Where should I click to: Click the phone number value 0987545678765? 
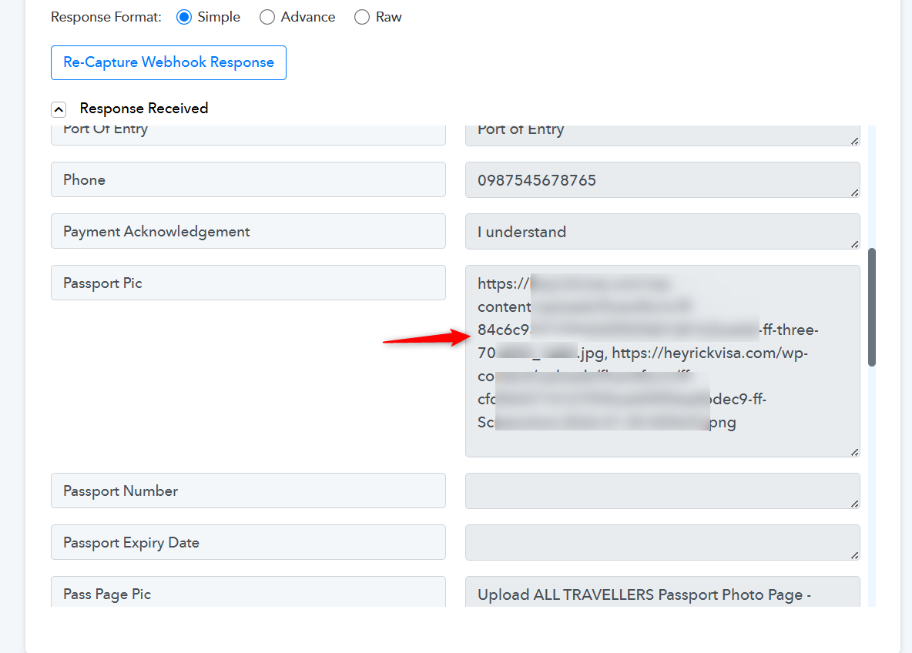[x=662, y=180]
